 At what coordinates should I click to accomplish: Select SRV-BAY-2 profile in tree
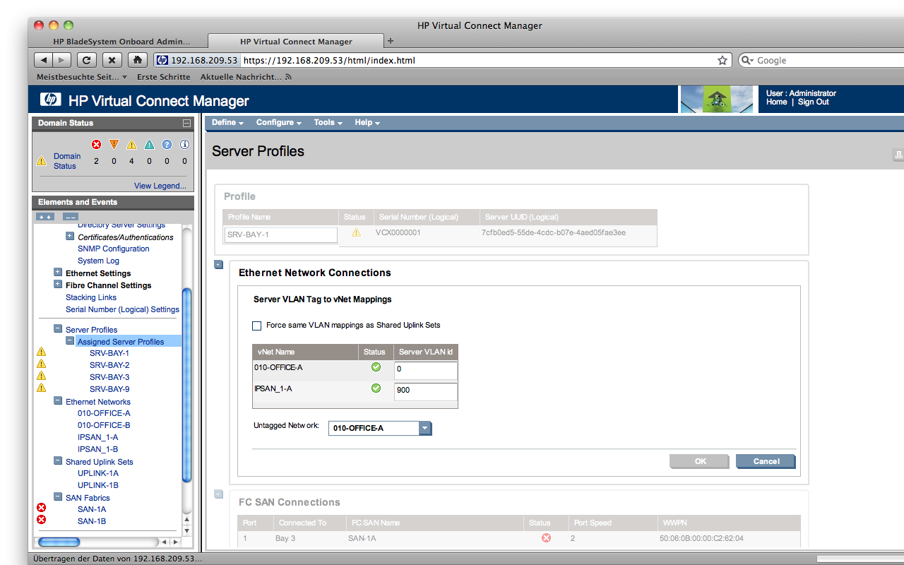point(109,365)
